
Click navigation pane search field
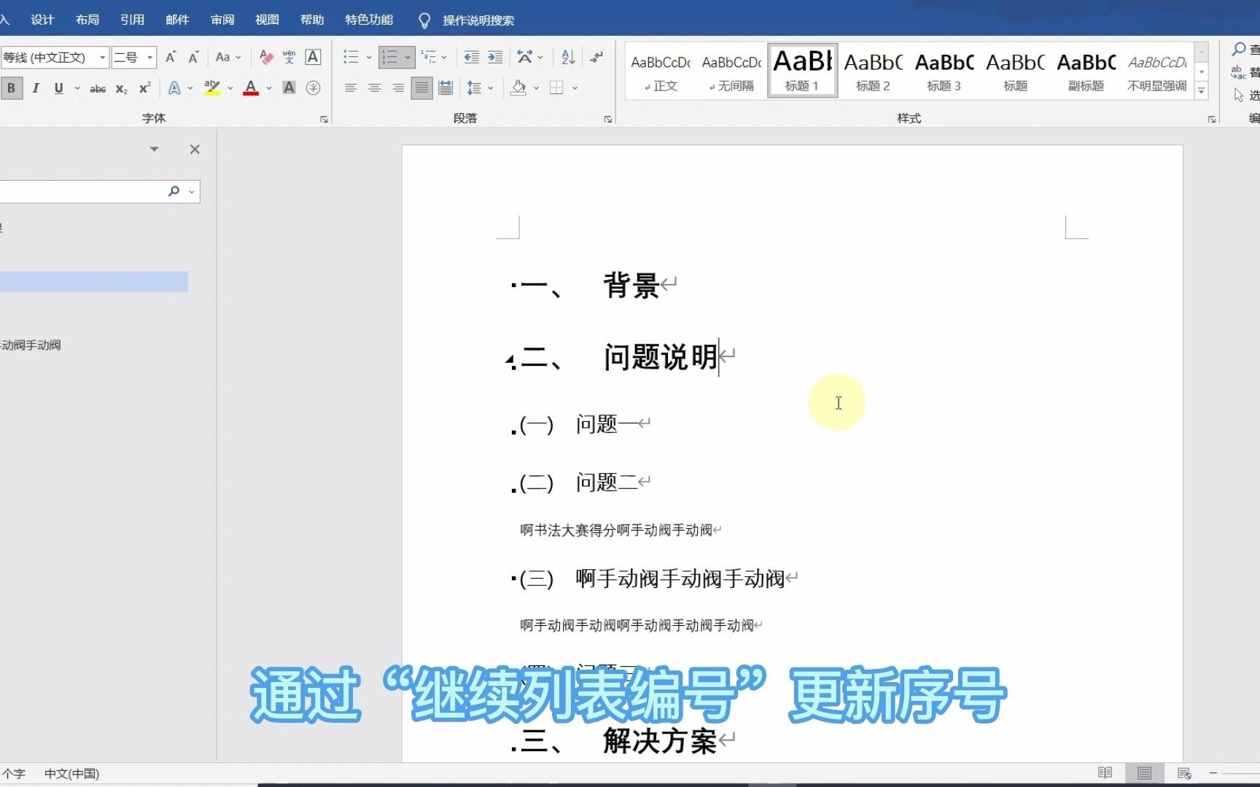point(82,192)
